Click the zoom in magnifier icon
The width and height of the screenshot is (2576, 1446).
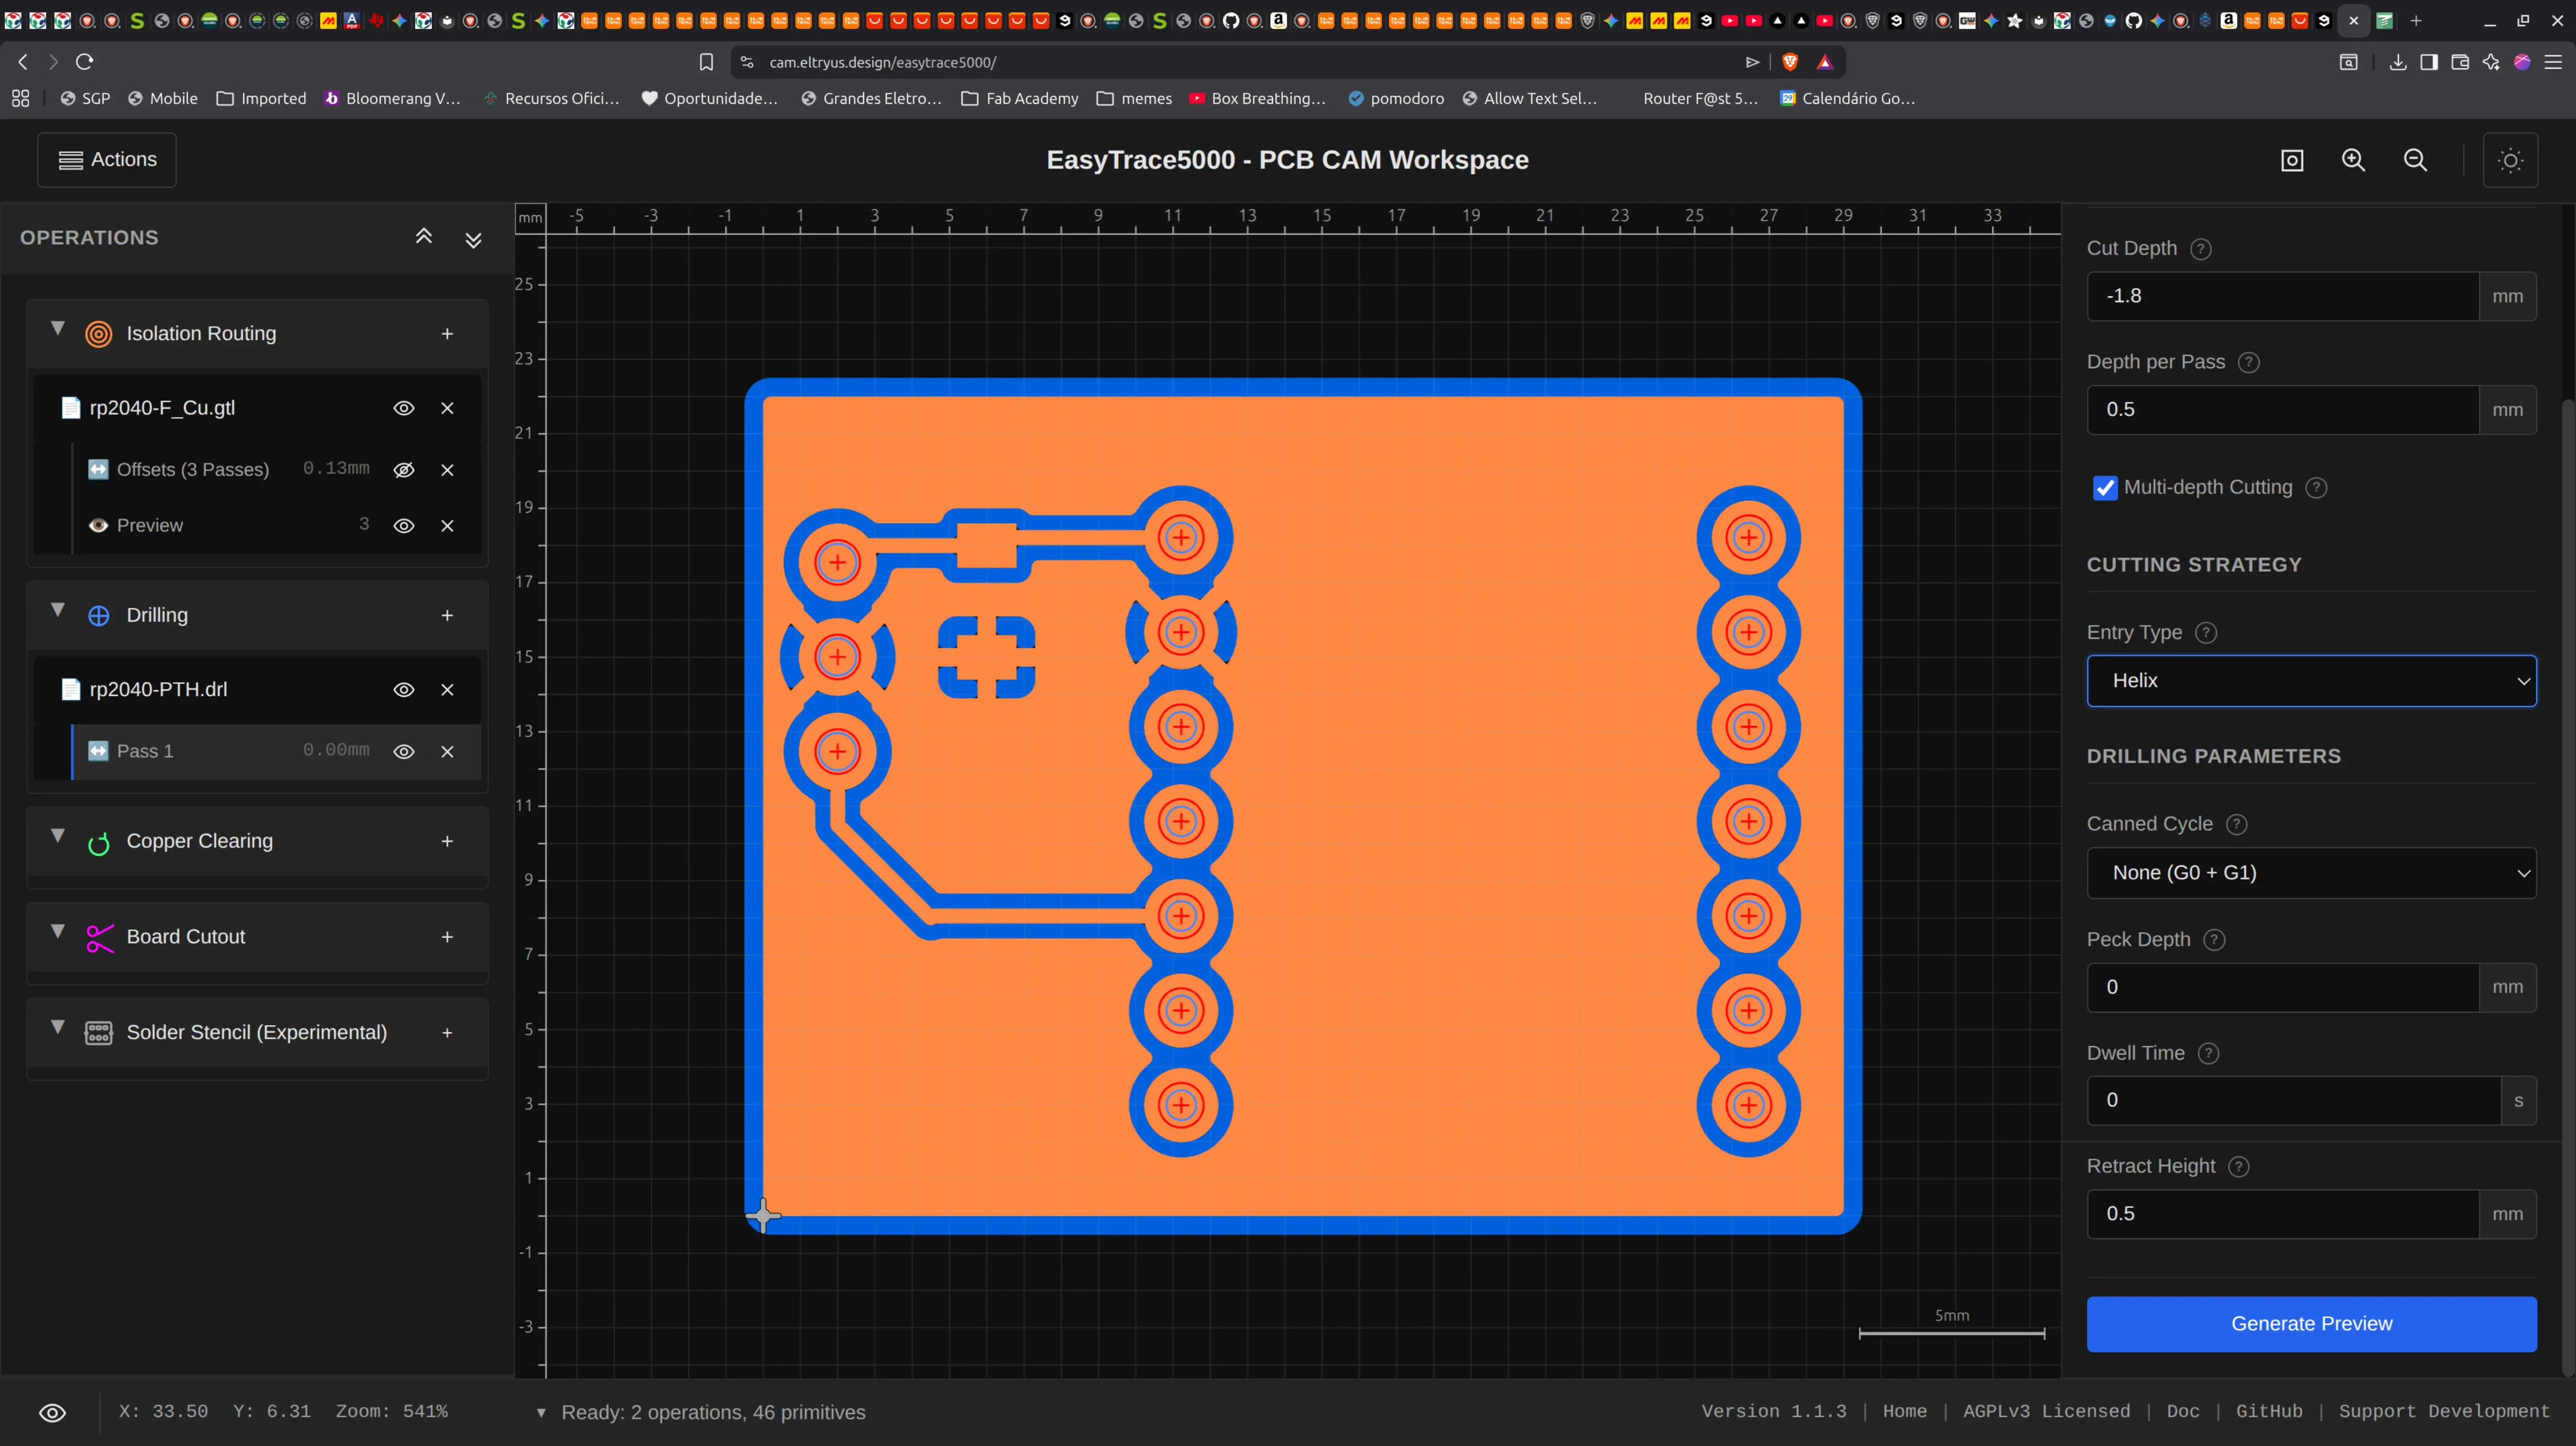tap(2353, 160)
